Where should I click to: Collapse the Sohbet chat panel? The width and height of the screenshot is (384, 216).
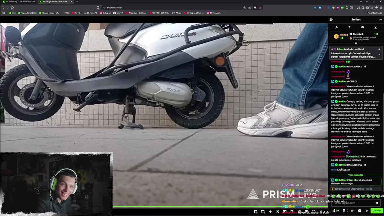(x=331, y=19)
